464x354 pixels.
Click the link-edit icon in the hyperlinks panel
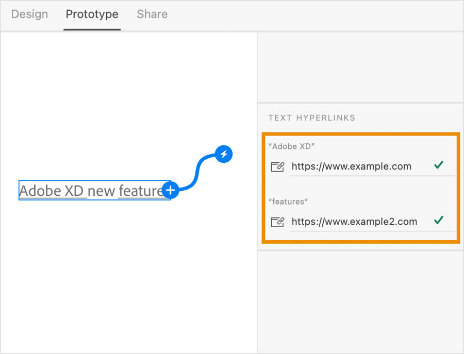point(277,166)
